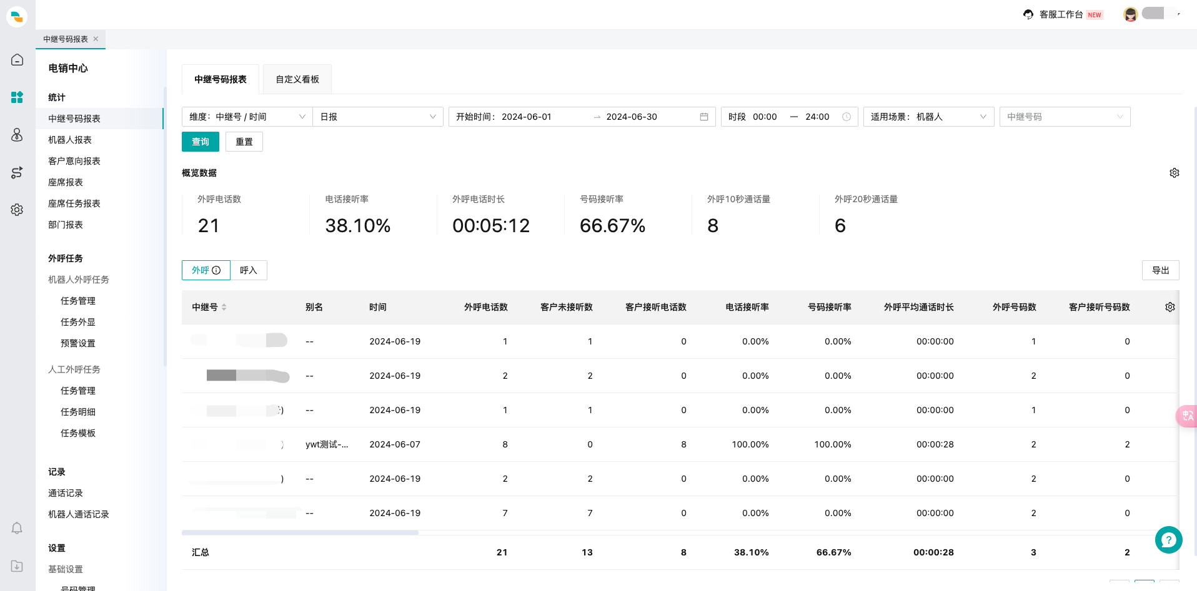
Task: Select the 外呼 toggle tab
Action: (x=206, y=270)
